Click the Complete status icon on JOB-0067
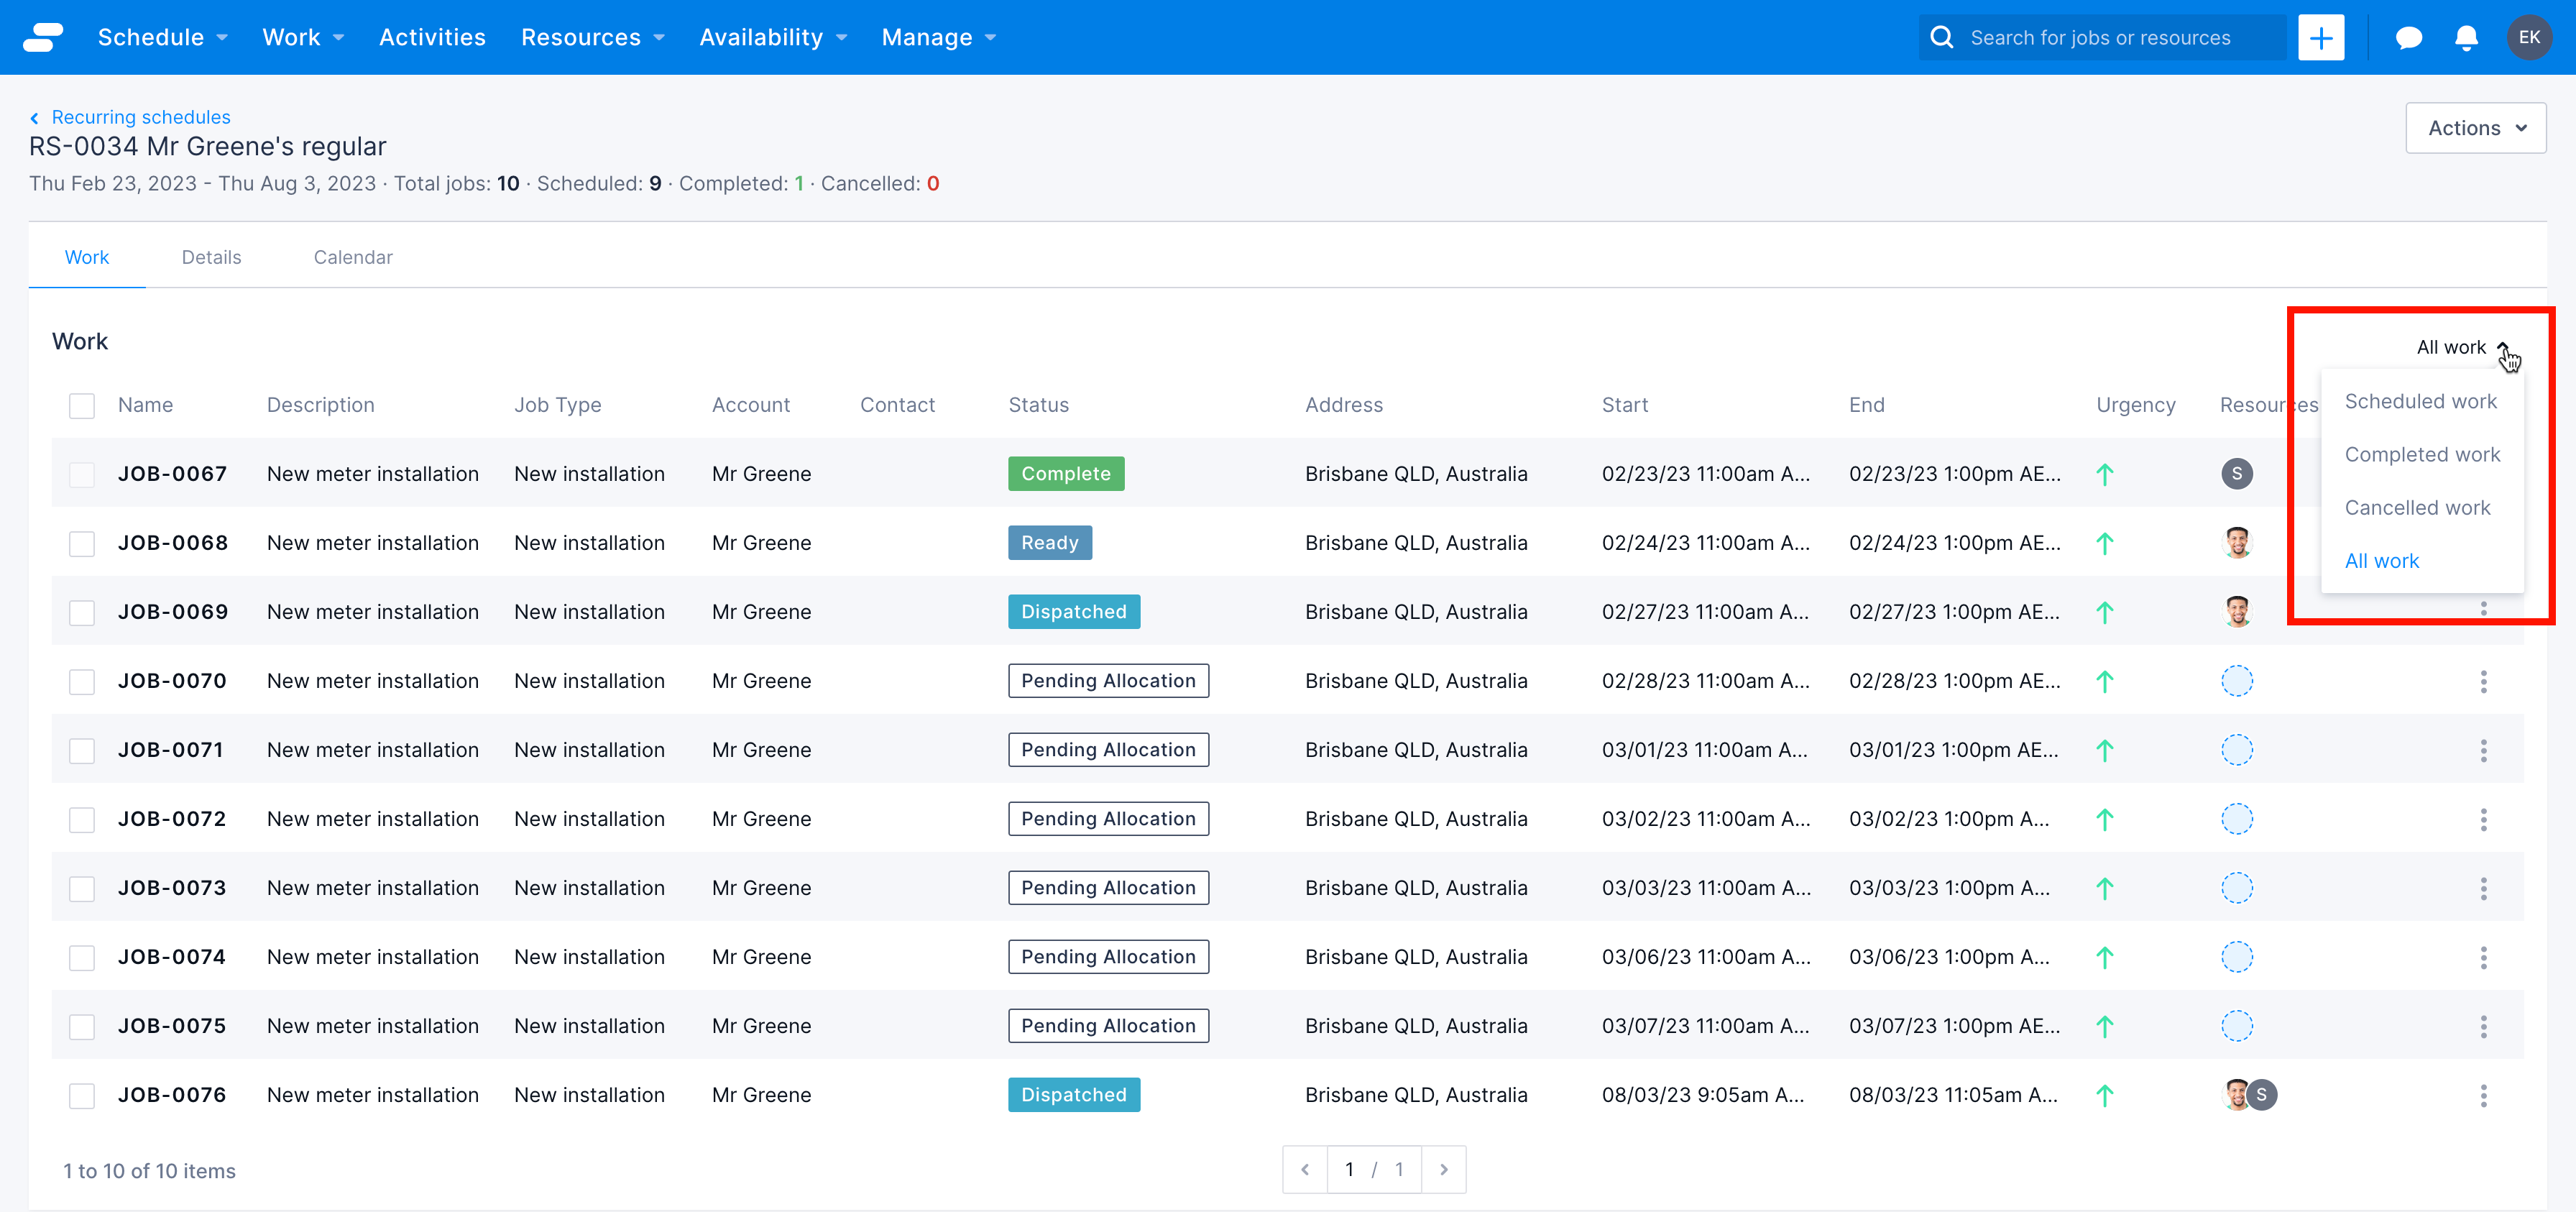The width and height of the screenshot is (2576, 1212). click(1064, 473)
